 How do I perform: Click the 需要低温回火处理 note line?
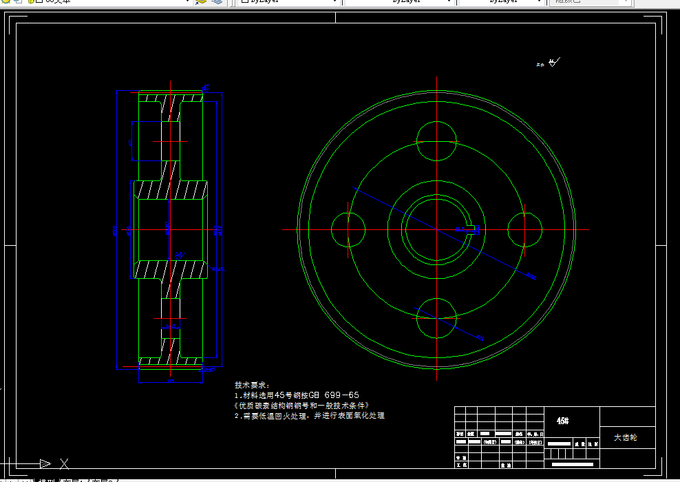click(x=309, y=416)
